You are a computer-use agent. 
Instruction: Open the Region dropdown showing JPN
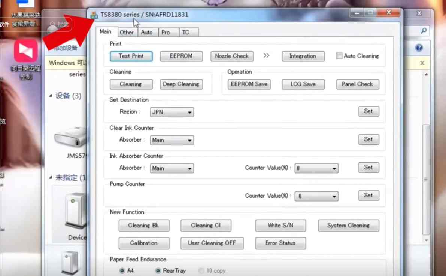[x=172, y=112]
